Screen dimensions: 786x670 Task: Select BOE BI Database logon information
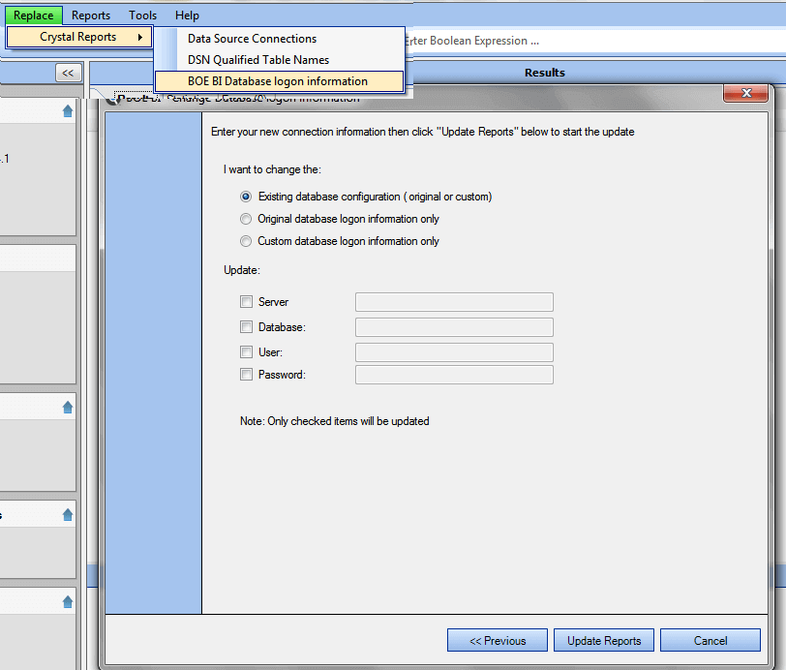[277, 81]
